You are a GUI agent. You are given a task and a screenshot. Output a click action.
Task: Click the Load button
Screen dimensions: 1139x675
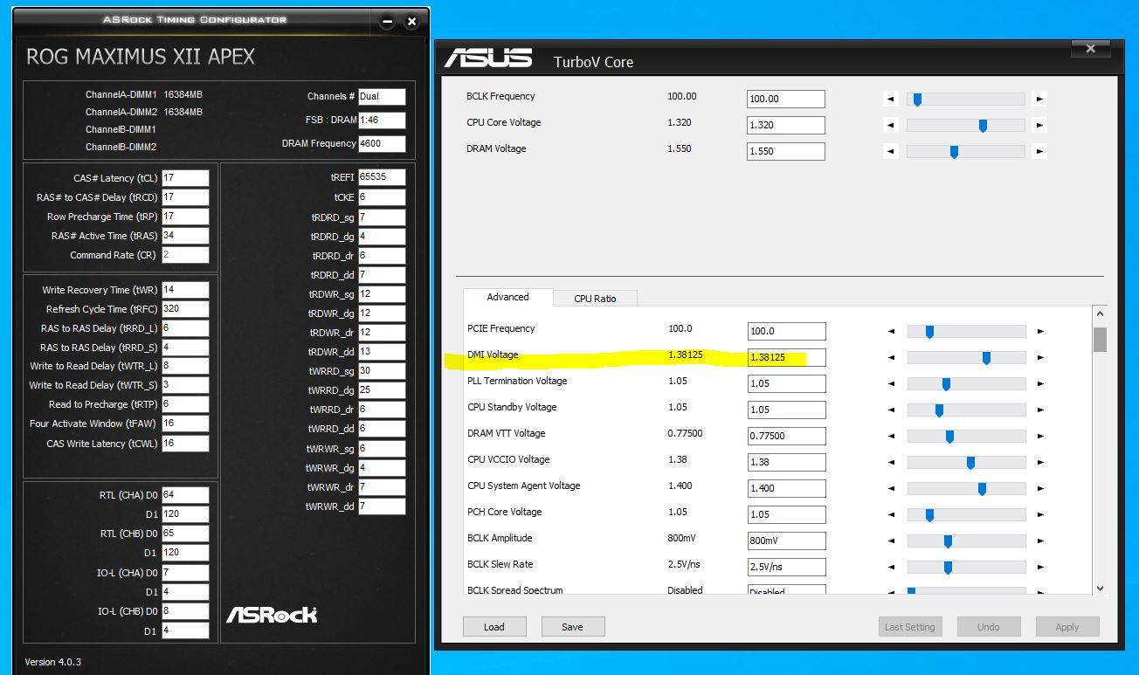494,626
